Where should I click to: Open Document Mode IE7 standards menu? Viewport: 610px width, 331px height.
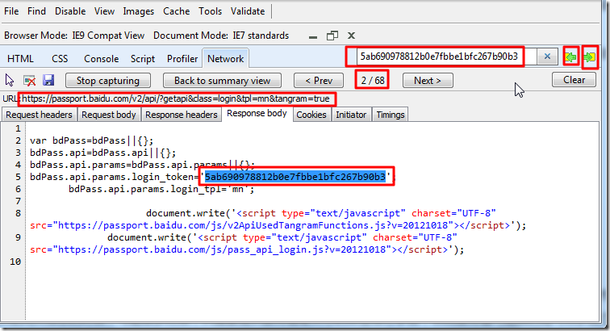click(221, 36)
